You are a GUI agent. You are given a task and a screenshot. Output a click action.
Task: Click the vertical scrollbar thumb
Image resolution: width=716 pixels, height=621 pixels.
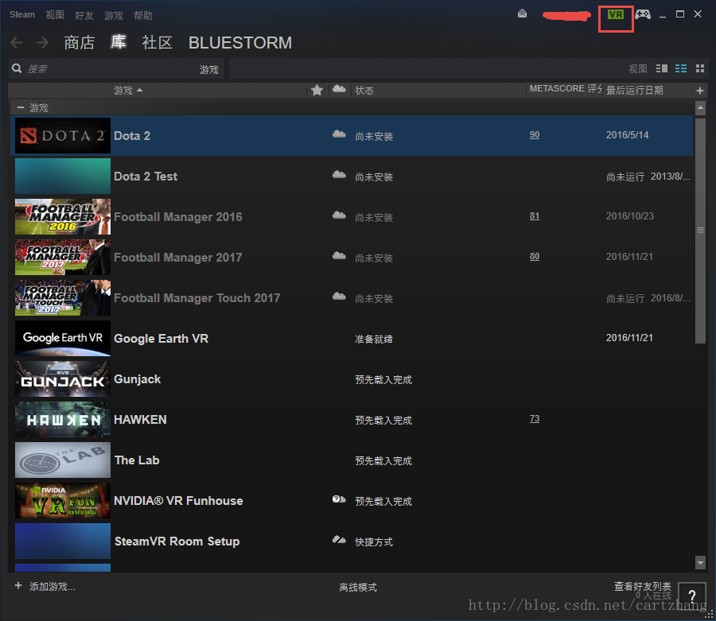700,231
